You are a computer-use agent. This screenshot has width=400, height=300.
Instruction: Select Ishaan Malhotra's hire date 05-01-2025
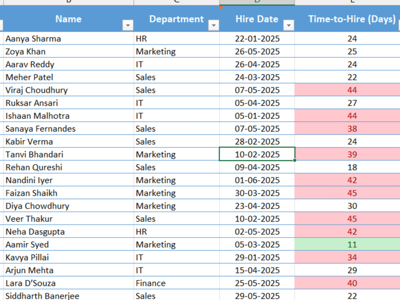click(x=257, y=116)
